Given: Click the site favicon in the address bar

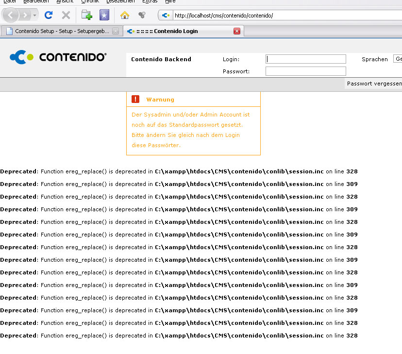Looking at the screenshot, I should click(x=166, y=15).
